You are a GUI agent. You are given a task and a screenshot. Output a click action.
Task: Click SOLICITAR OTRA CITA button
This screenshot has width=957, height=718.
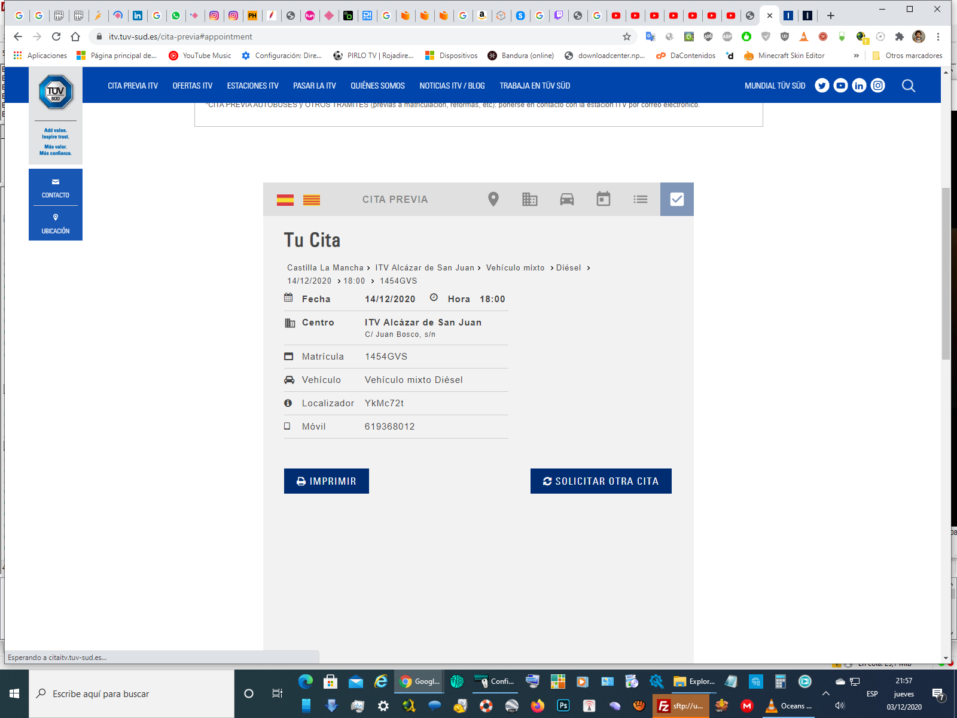[x=601, y=481]
